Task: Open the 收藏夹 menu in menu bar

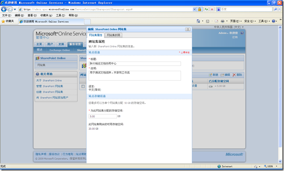Action: [x=46, y=16]
